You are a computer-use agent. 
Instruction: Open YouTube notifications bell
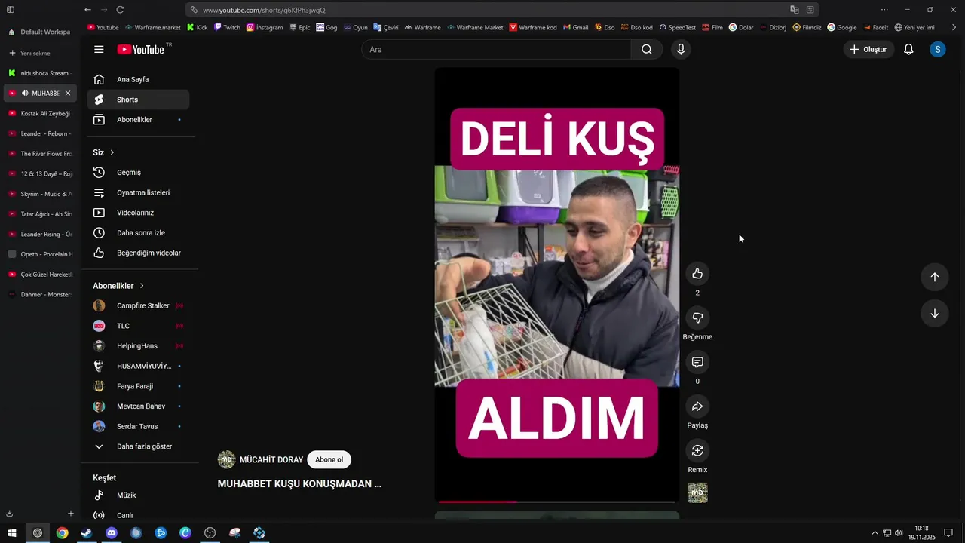point(908,49)
